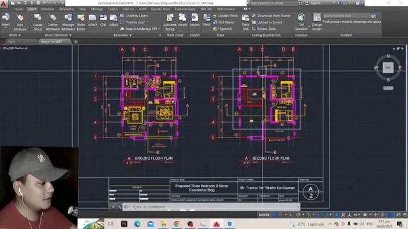The height and width of the screenshot is (229, 408).
Task: Toggle the Frames vary checkbox icon
Action: coord(122,22)
